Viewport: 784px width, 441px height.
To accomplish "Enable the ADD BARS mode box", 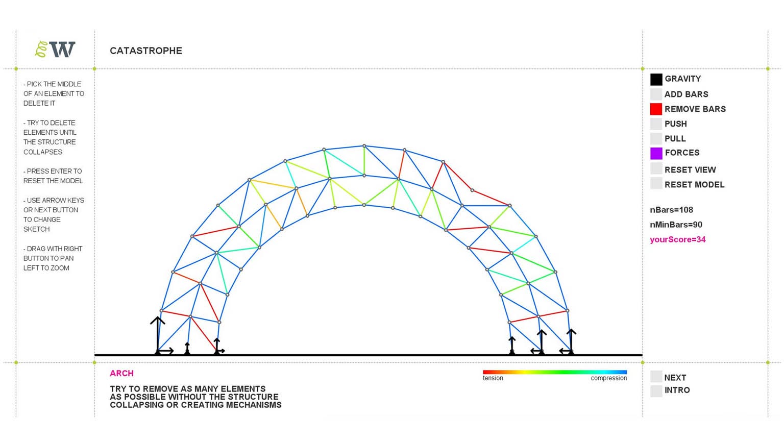I will click(x=656, y=94).
